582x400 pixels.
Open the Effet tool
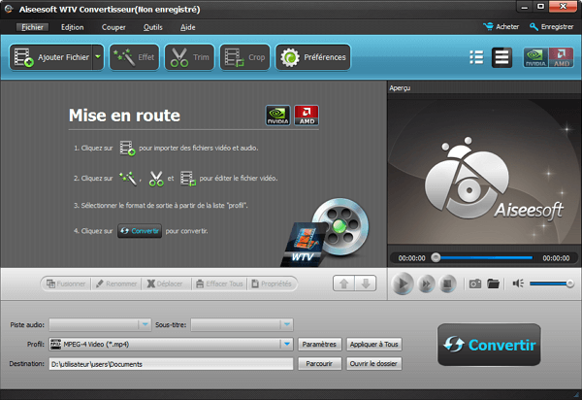coord(134,57)
